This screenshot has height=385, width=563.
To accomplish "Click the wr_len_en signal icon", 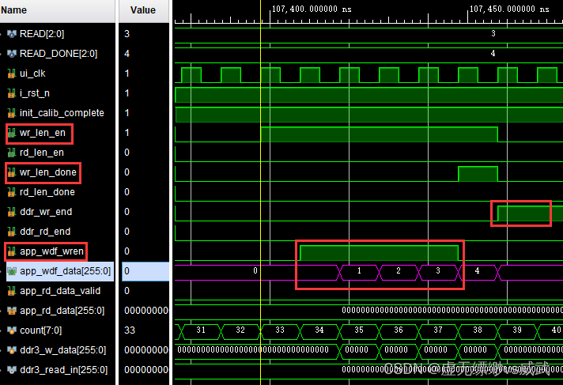I will tap(11, 133).
